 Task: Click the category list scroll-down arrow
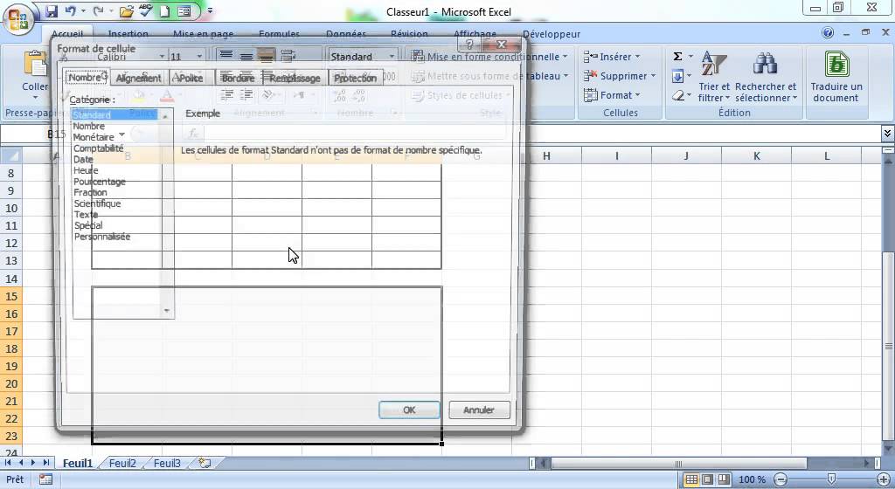click(x=167, y=311)
